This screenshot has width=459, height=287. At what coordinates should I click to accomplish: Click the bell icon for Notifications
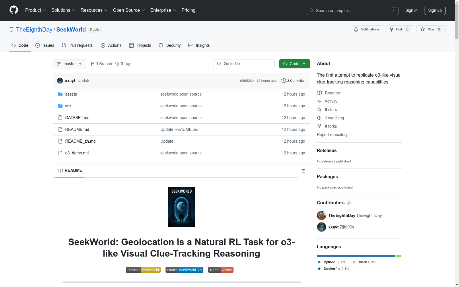coord(356,29)
